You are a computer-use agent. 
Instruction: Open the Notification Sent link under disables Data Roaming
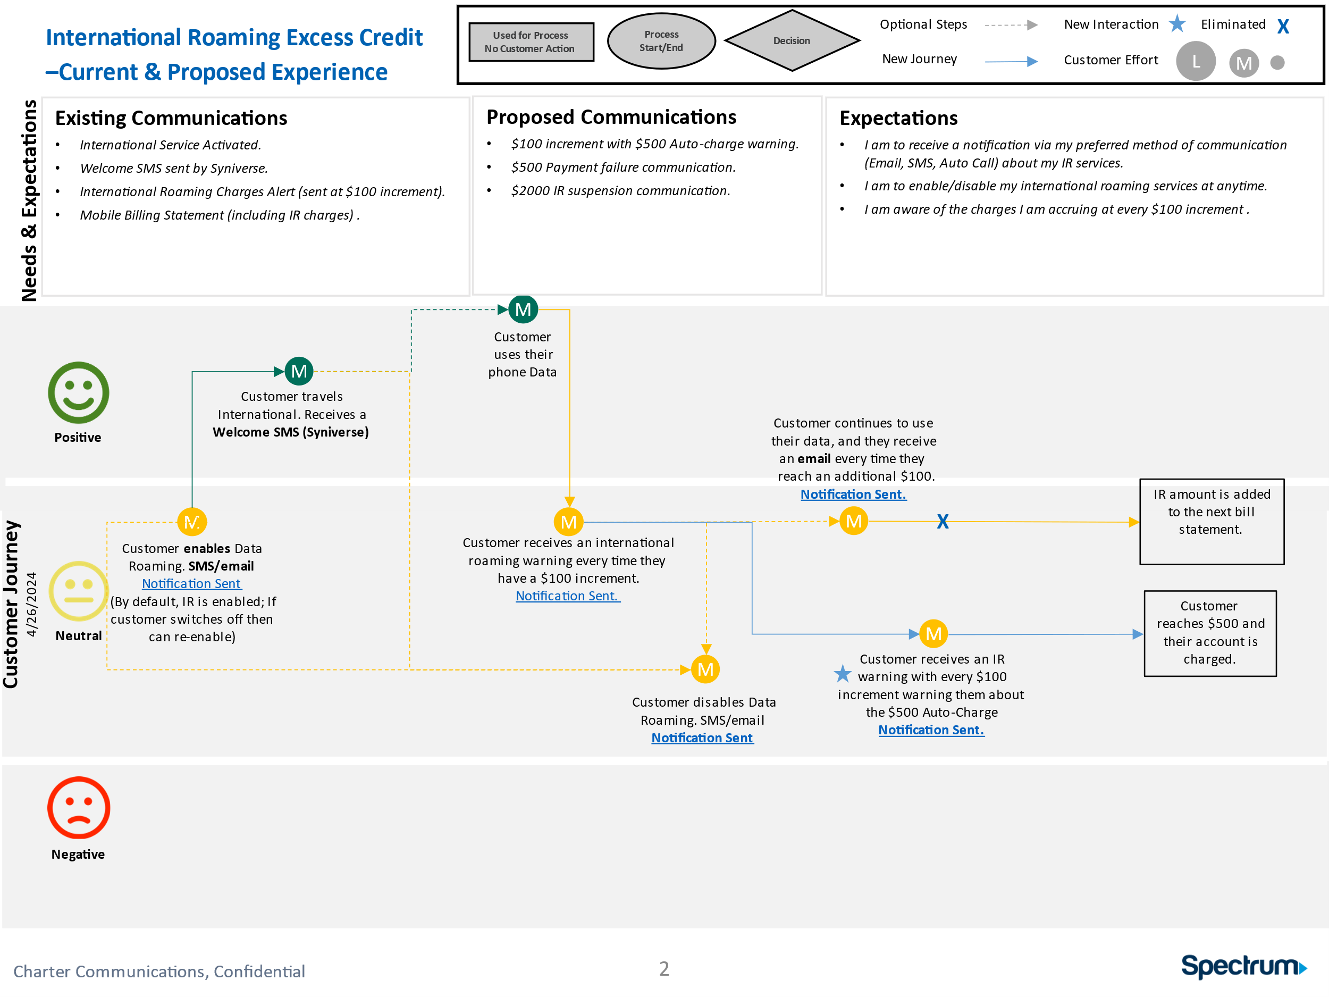pos(702,738)
